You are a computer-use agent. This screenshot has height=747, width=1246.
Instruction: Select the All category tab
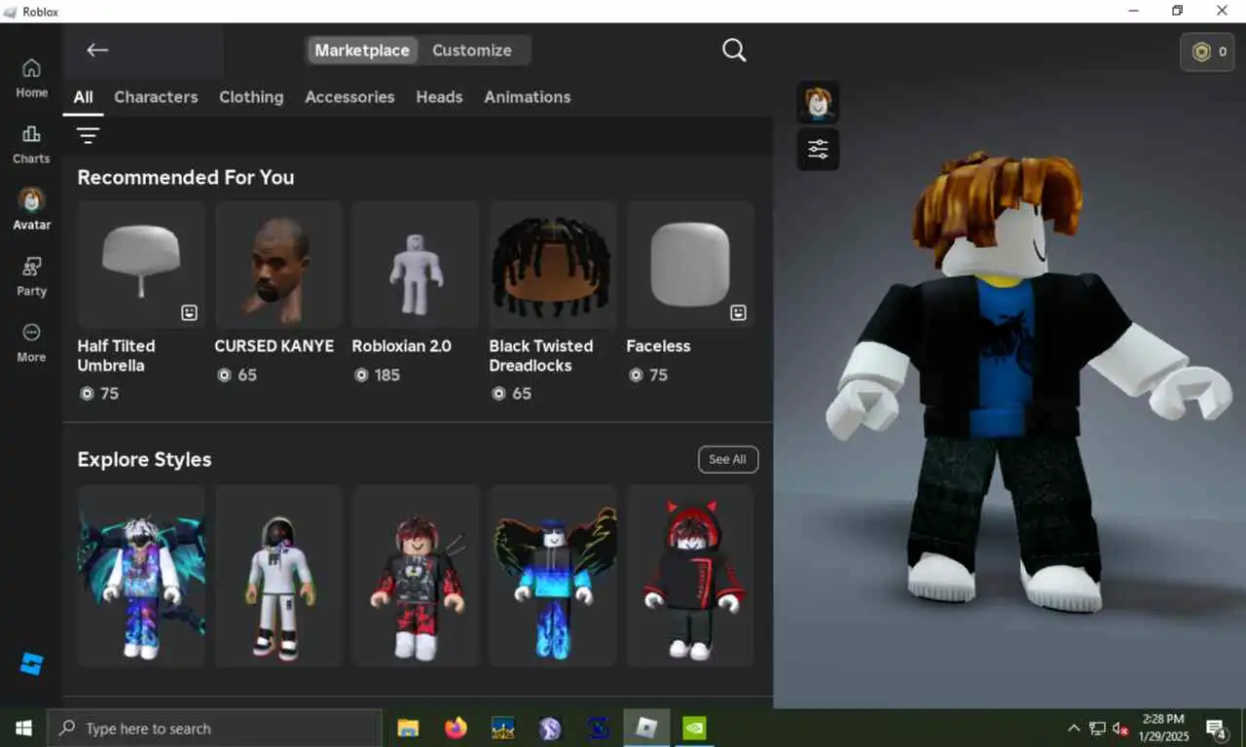coord(83,97)
